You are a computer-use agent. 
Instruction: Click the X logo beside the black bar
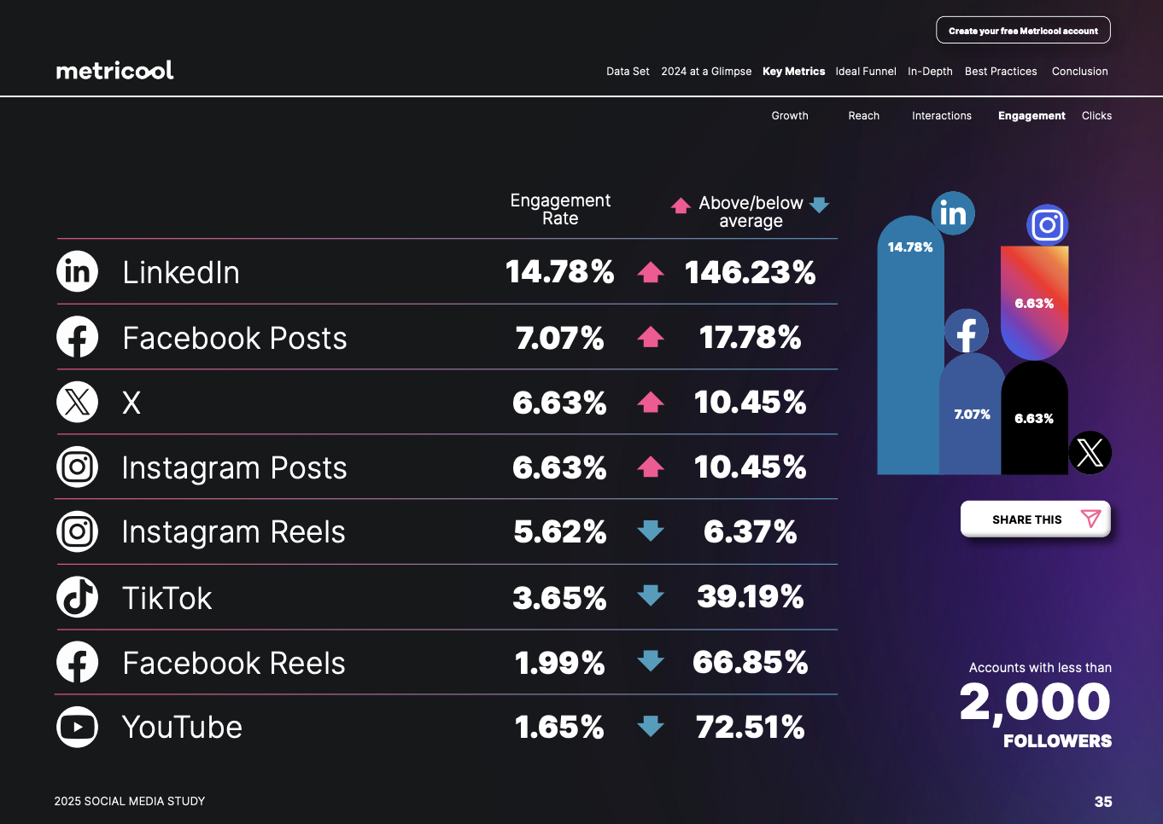pyautogui.click(x=1090, y=452)
